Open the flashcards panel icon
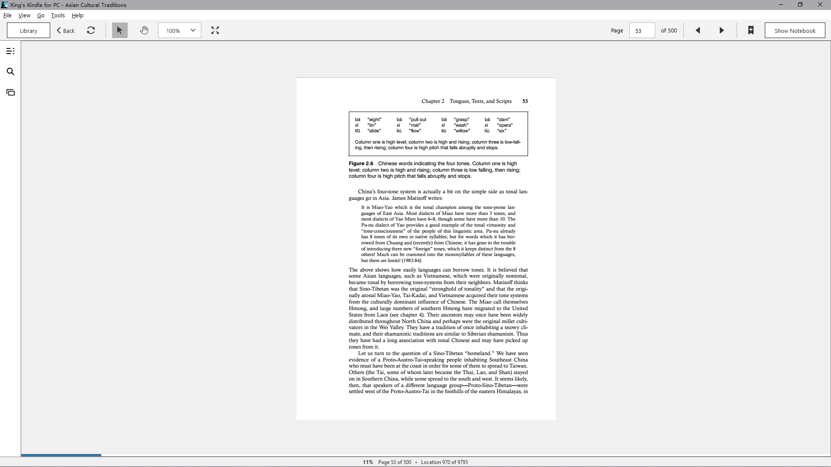This screenshot has height=467, width=831. [x=11, y=93]
